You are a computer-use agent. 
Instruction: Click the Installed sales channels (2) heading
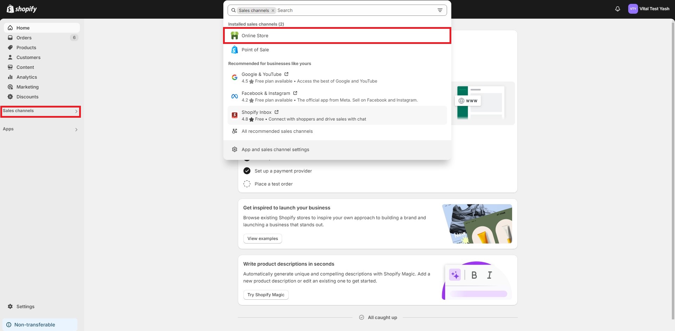pyautogui.click(x=256, y=24)
